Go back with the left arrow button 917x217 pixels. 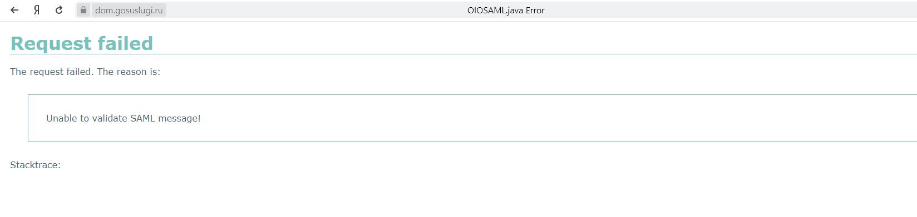[14, 10]
